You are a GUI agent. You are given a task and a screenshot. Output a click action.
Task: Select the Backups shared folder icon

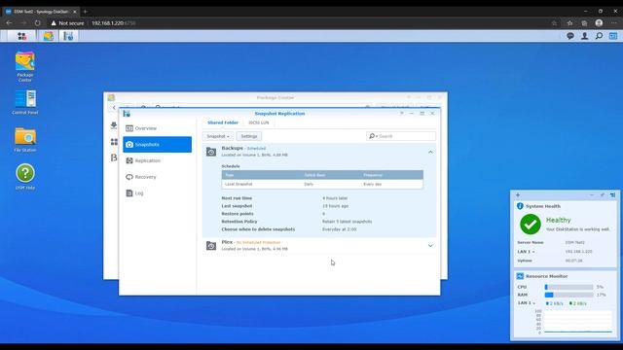[x=211, y=152]
